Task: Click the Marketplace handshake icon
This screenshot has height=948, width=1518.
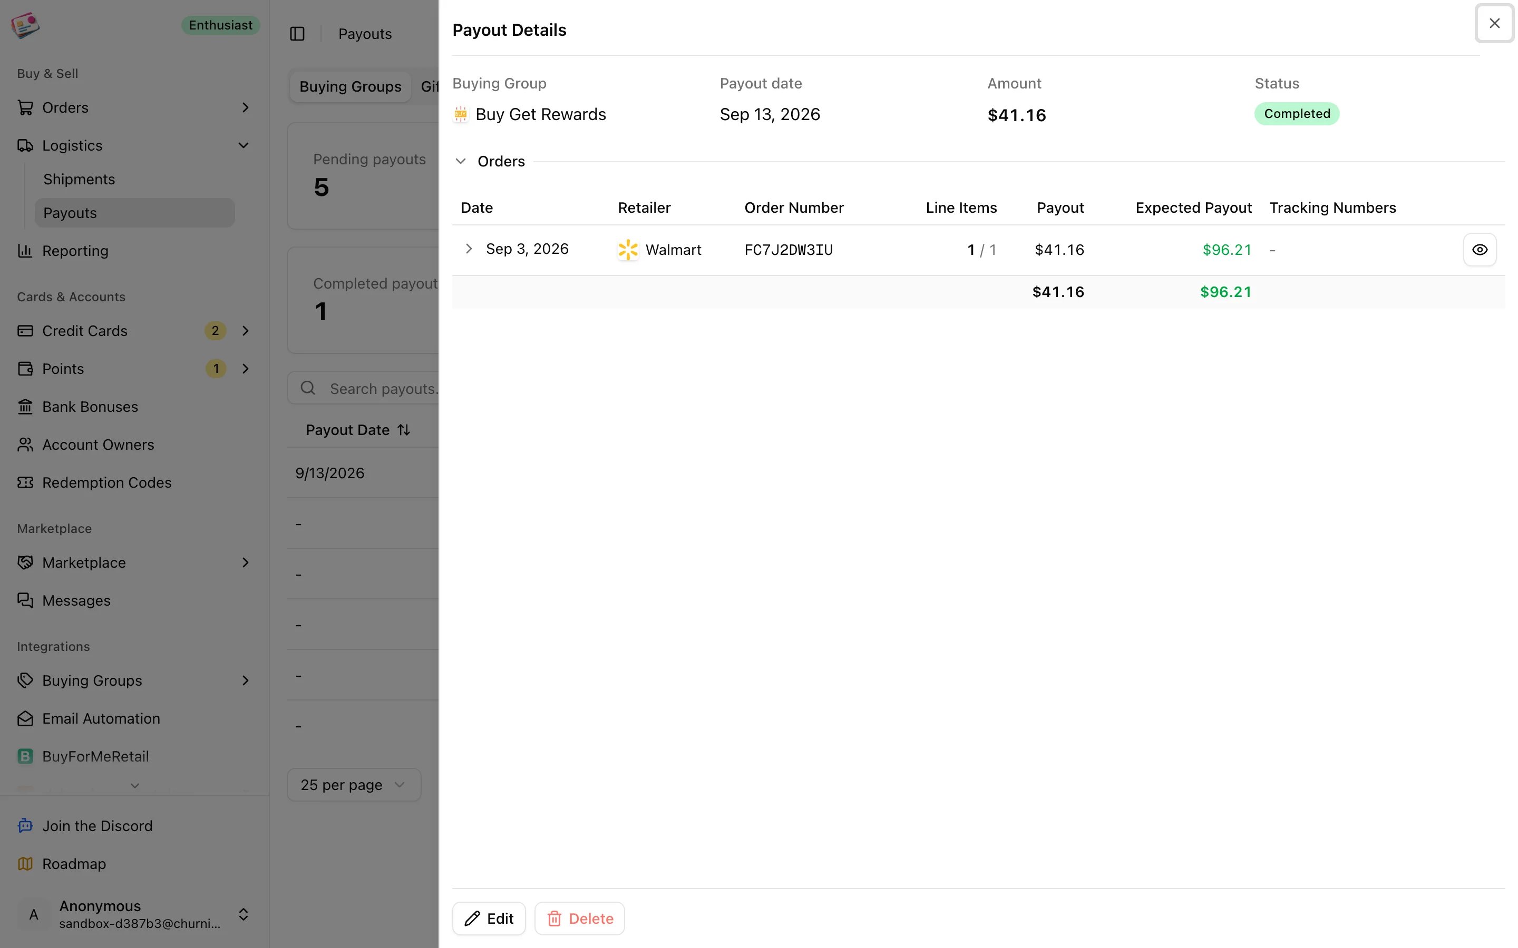Action: 25,563
